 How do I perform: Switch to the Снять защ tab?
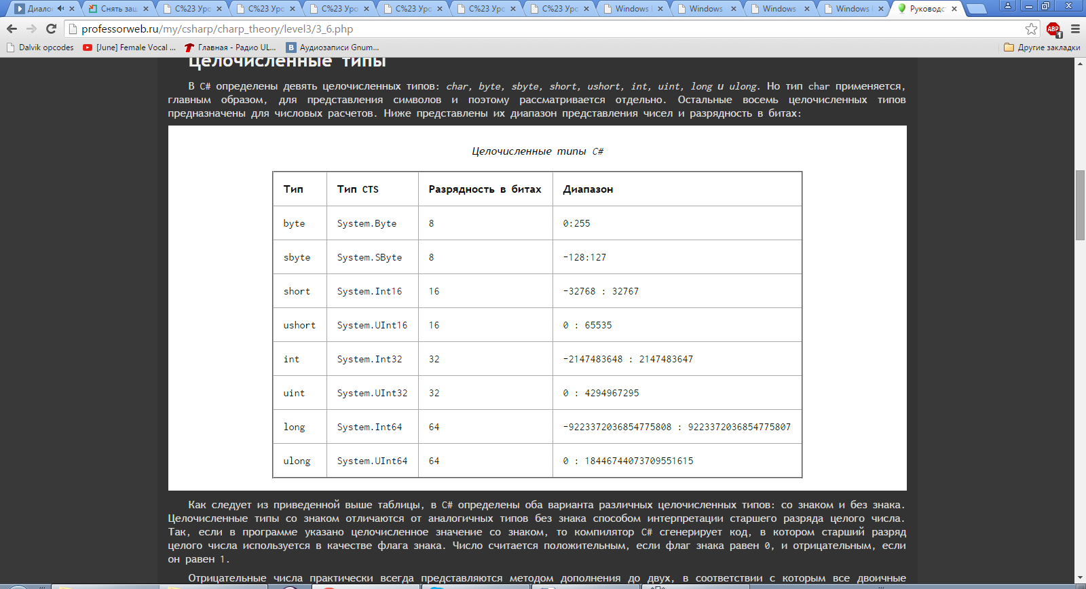coord(119,9)
